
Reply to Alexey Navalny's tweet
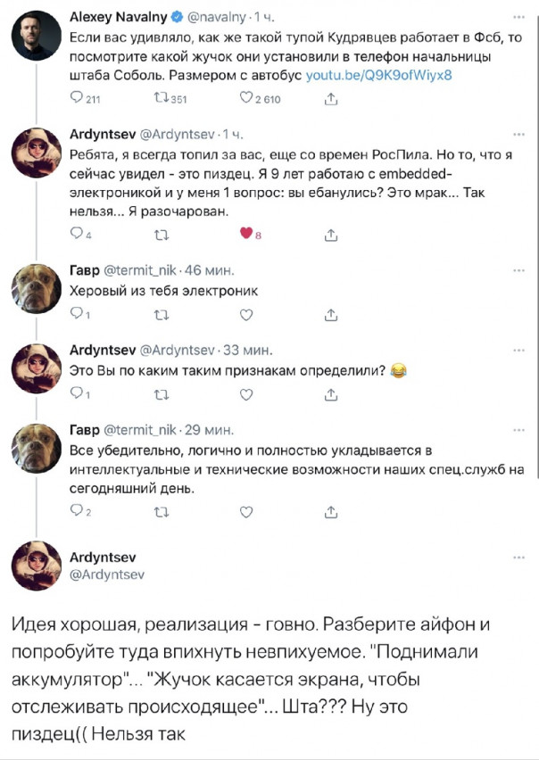tap(77, 100)
